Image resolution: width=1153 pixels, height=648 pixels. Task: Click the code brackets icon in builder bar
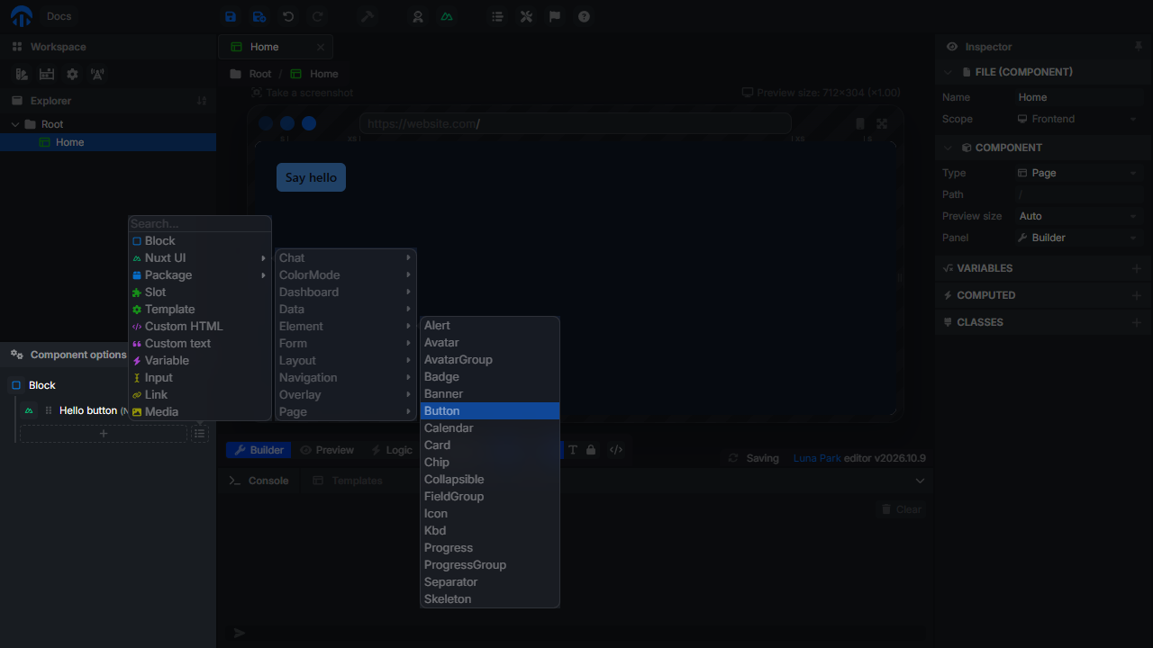pyautogui.click(x=616, y=450)
